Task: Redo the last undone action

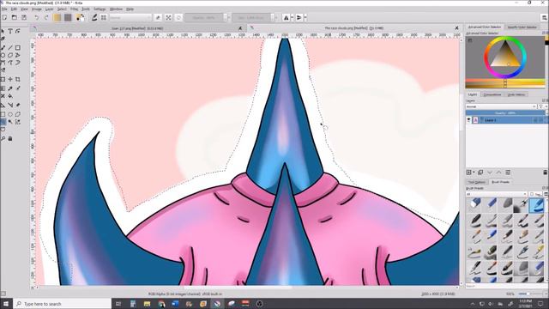Action: pyautogui.click(x=46, y=17)
